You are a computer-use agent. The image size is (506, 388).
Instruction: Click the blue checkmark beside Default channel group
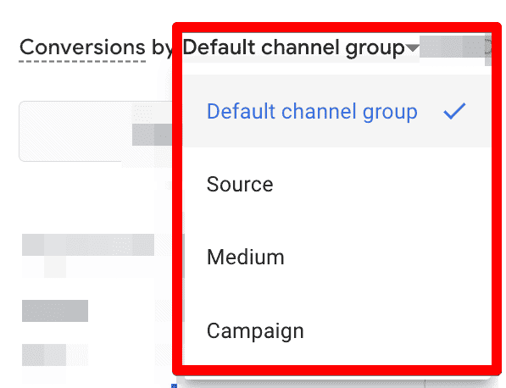(454, 111)
